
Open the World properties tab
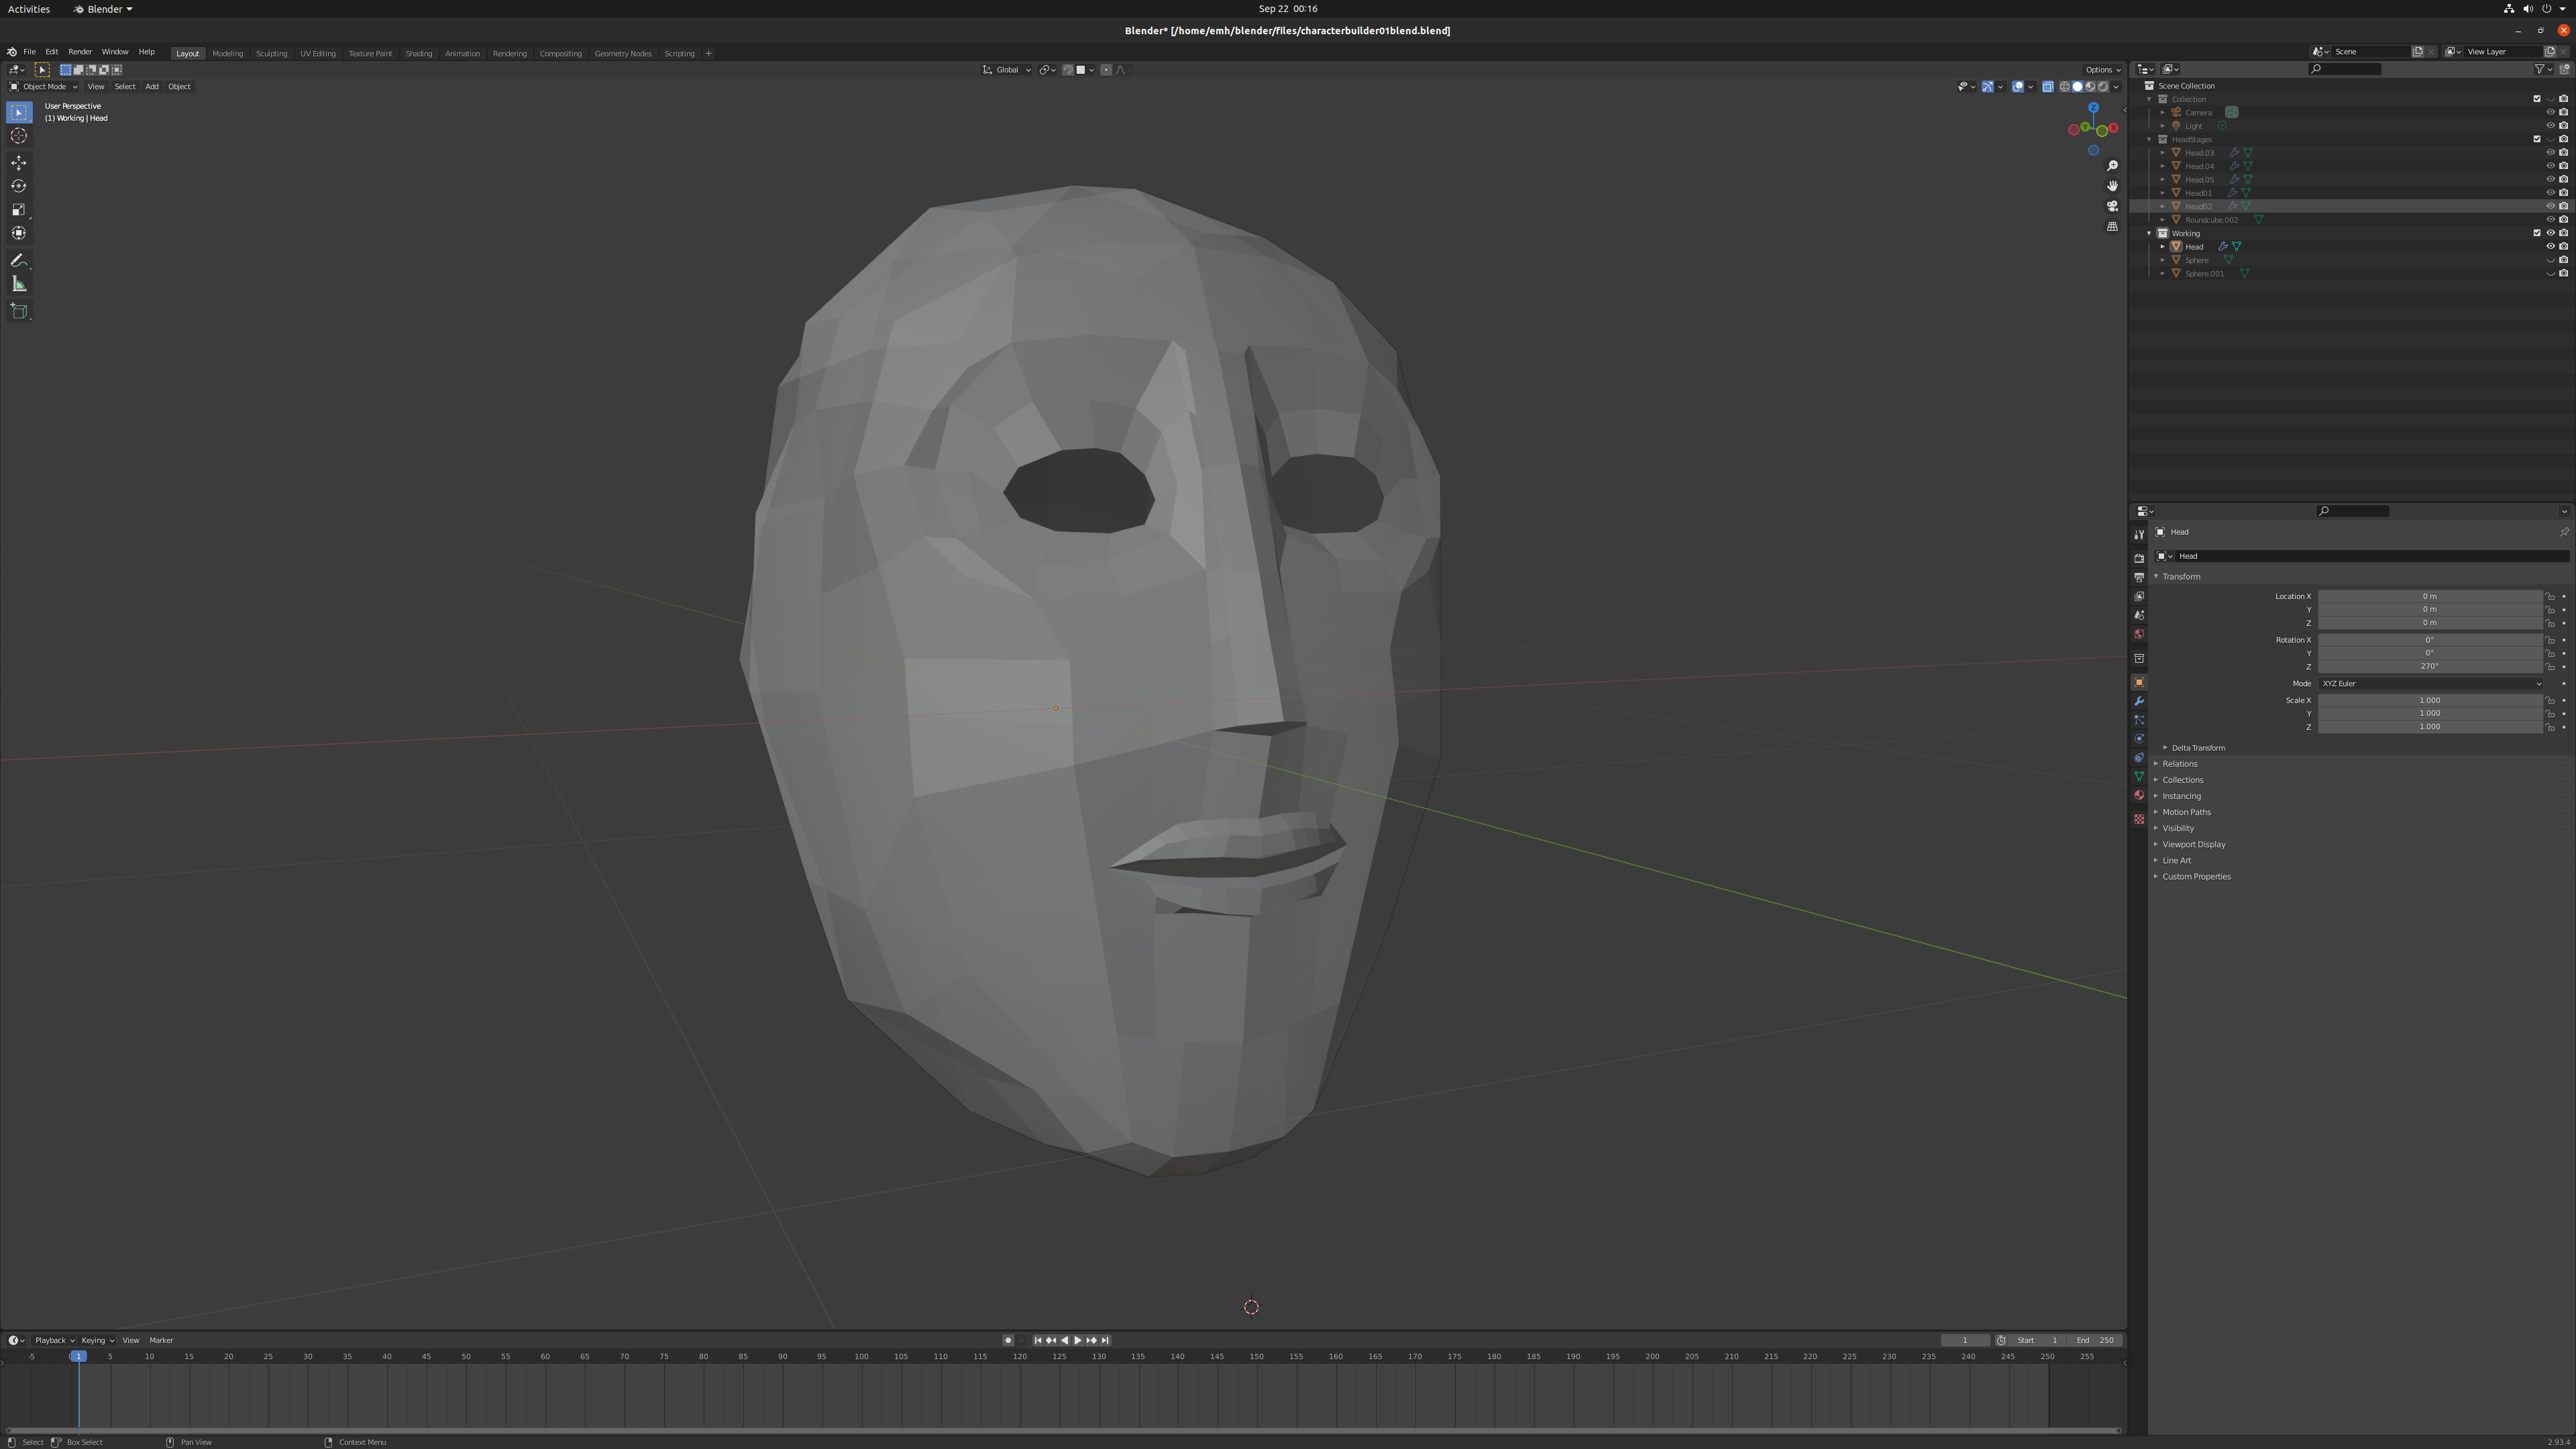coord(2138,634)
